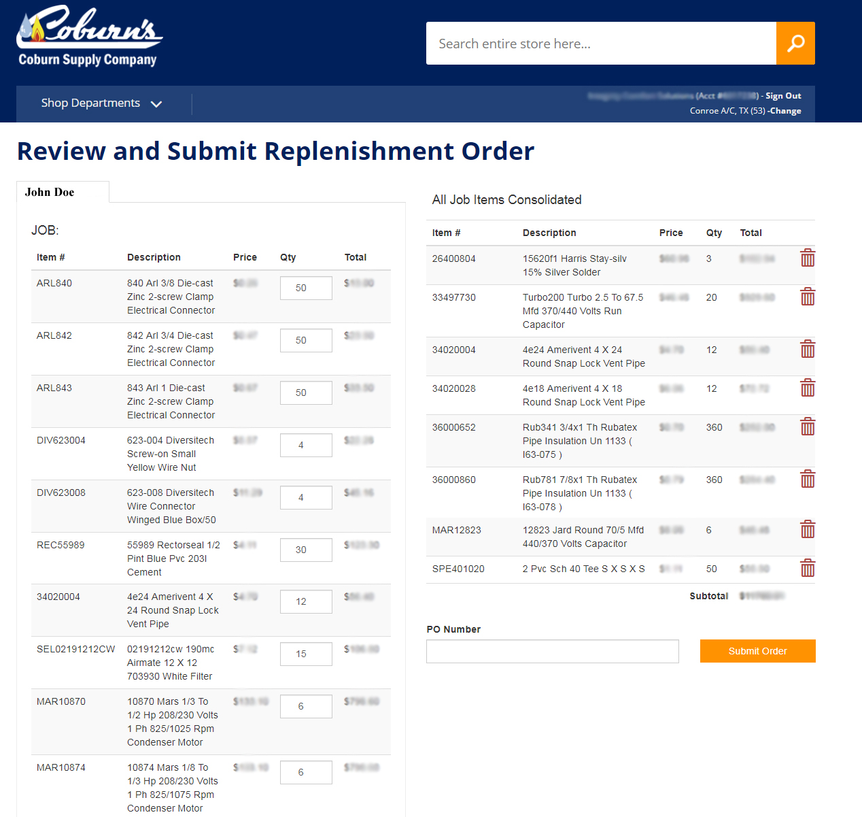This screenshot has height=817, width=862.
Task: Click item number ARL840
Action: [54, 283]
